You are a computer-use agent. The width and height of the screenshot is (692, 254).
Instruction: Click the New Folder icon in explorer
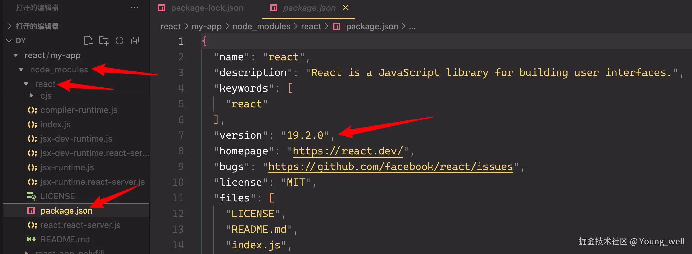(x=104, y=40)
